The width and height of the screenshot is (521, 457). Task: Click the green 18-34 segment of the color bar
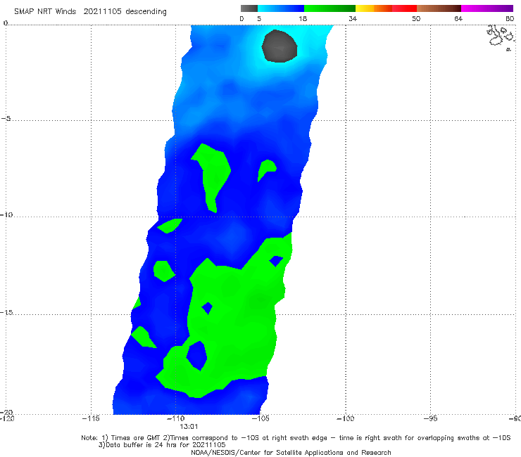point(329,8)
